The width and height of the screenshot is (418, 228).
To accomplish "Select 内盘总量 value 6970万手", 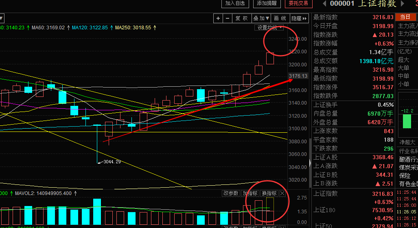I will point(381,114).
